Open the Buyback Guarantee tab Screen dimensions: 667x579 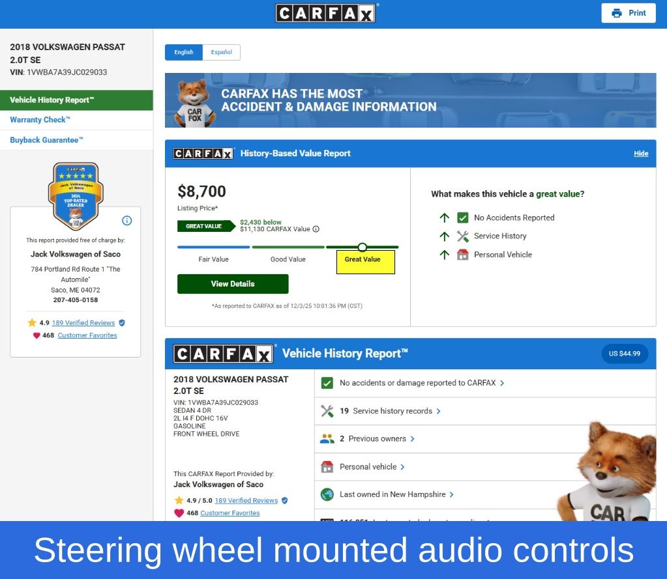tap(47, 140)
